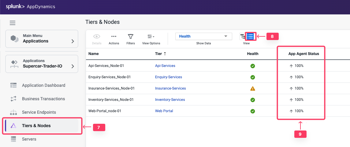Open the Actions three-dot menu
This screenshot has height=147, width=350.
[114, 36]
